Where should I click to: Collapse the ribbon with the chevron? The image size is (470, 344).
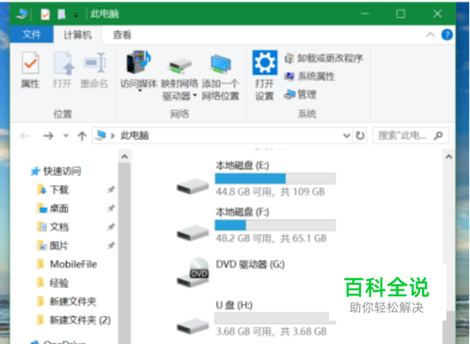pos(431,35)
